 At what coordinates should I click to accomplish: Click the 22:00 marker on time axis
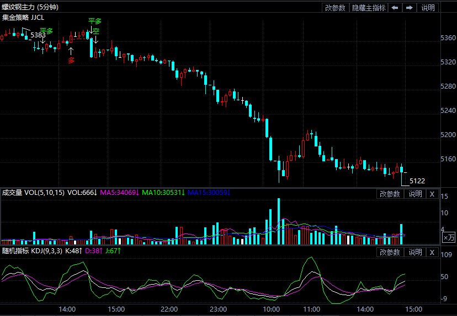[x=169, y=309]
